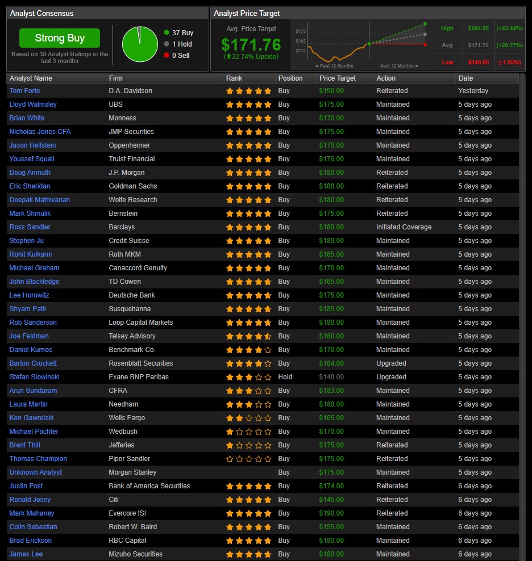Open Youssef Squali analyst link

[x=32, y=159]
